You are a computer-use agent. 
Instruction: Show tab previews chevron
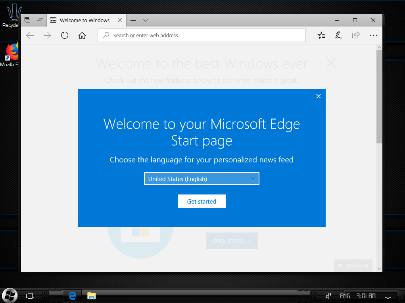[146, 20]
